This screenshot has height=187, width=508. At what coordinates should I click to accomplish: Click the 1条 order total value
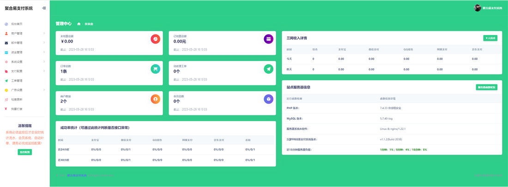pyautogui.click(x=64, y=71)
